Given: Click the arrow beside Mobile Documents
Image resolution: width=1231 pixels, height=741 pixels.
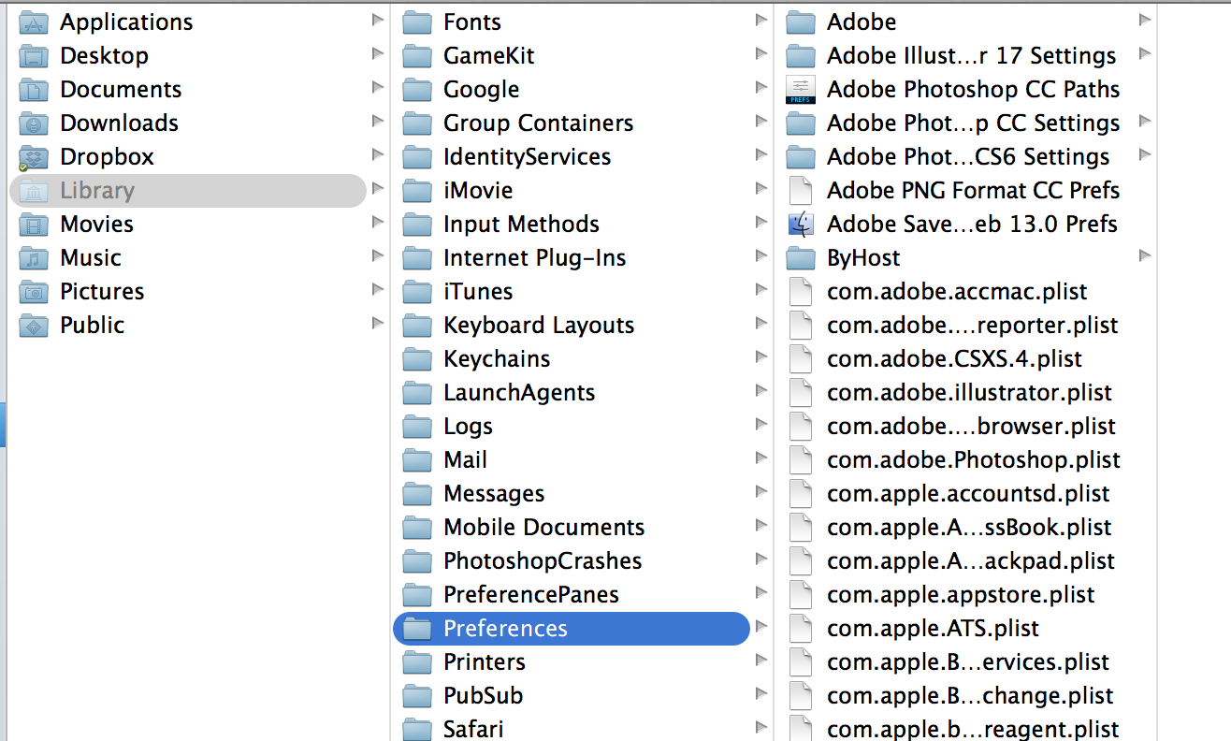Looking at the screenshot, I should click(x=761, y=526).
